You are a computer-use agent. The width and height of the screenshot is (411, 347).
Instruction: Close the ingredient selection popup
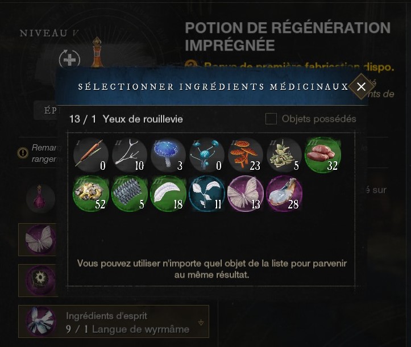click(361, 86)
